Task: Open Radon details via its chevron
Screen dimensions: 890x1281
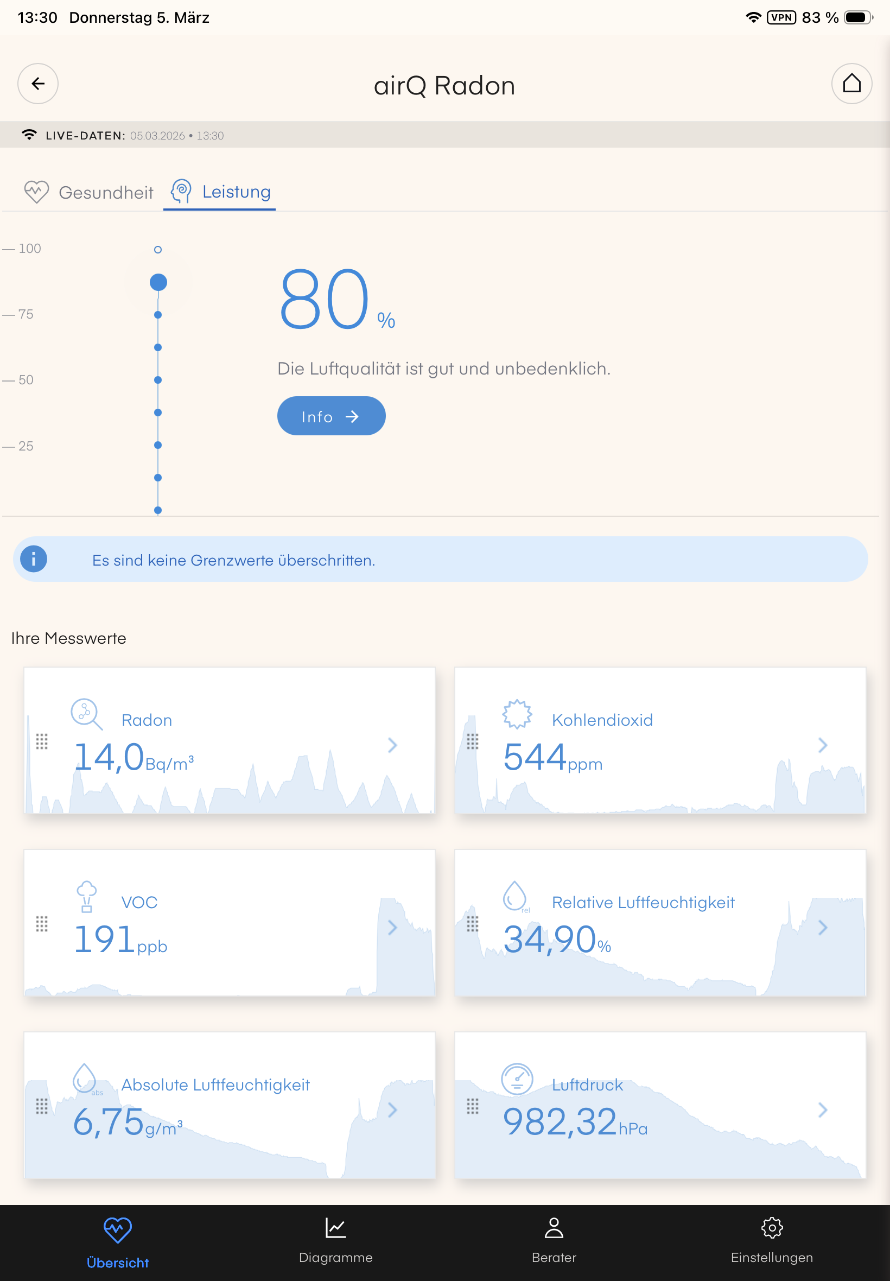Action: pos(392,745)
